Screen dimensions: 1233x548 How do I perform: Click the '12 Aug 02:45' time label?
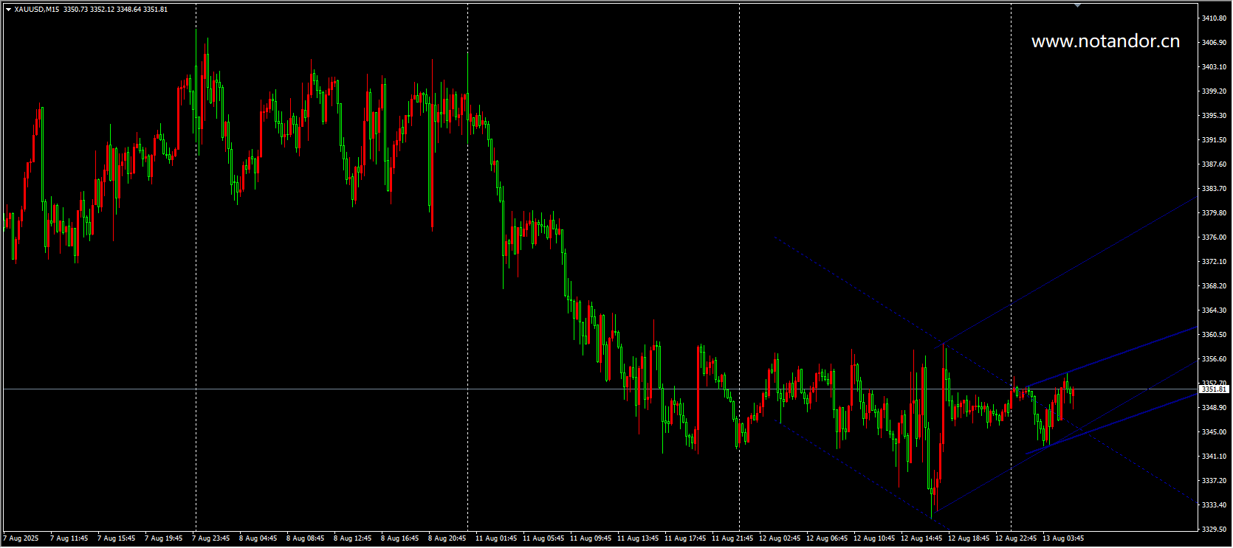(780, 538)
